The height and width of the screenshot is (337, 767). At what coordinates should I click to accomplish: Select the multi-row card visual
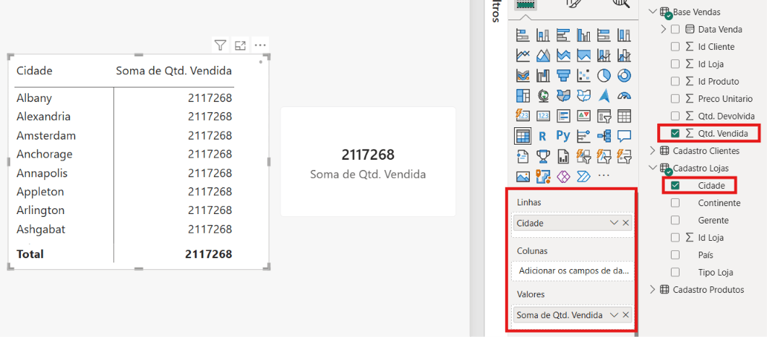pyautogui.click(x=564, y=116)
